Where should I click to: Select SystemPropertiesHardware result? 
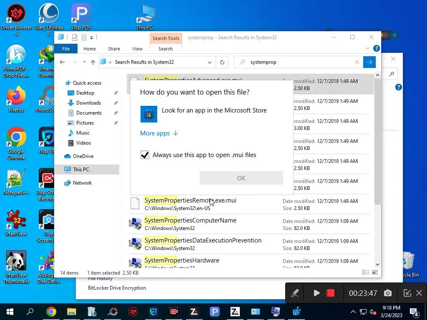(x=249, y=261)
